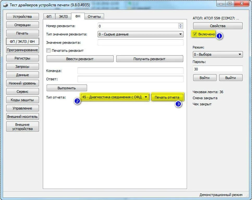Click the Выйти button
The image size is (252, 200).
(231, 78)
